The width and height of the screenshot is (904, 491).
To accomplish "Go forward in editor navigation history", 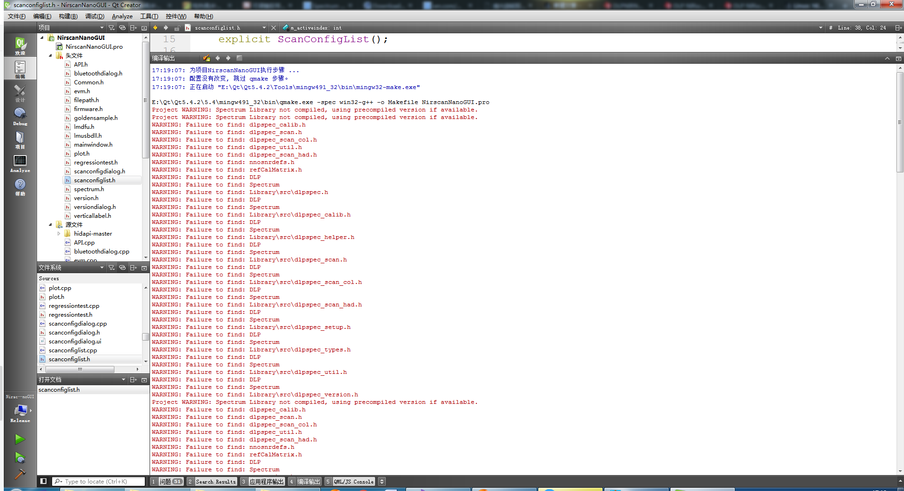I will [166, 28].
